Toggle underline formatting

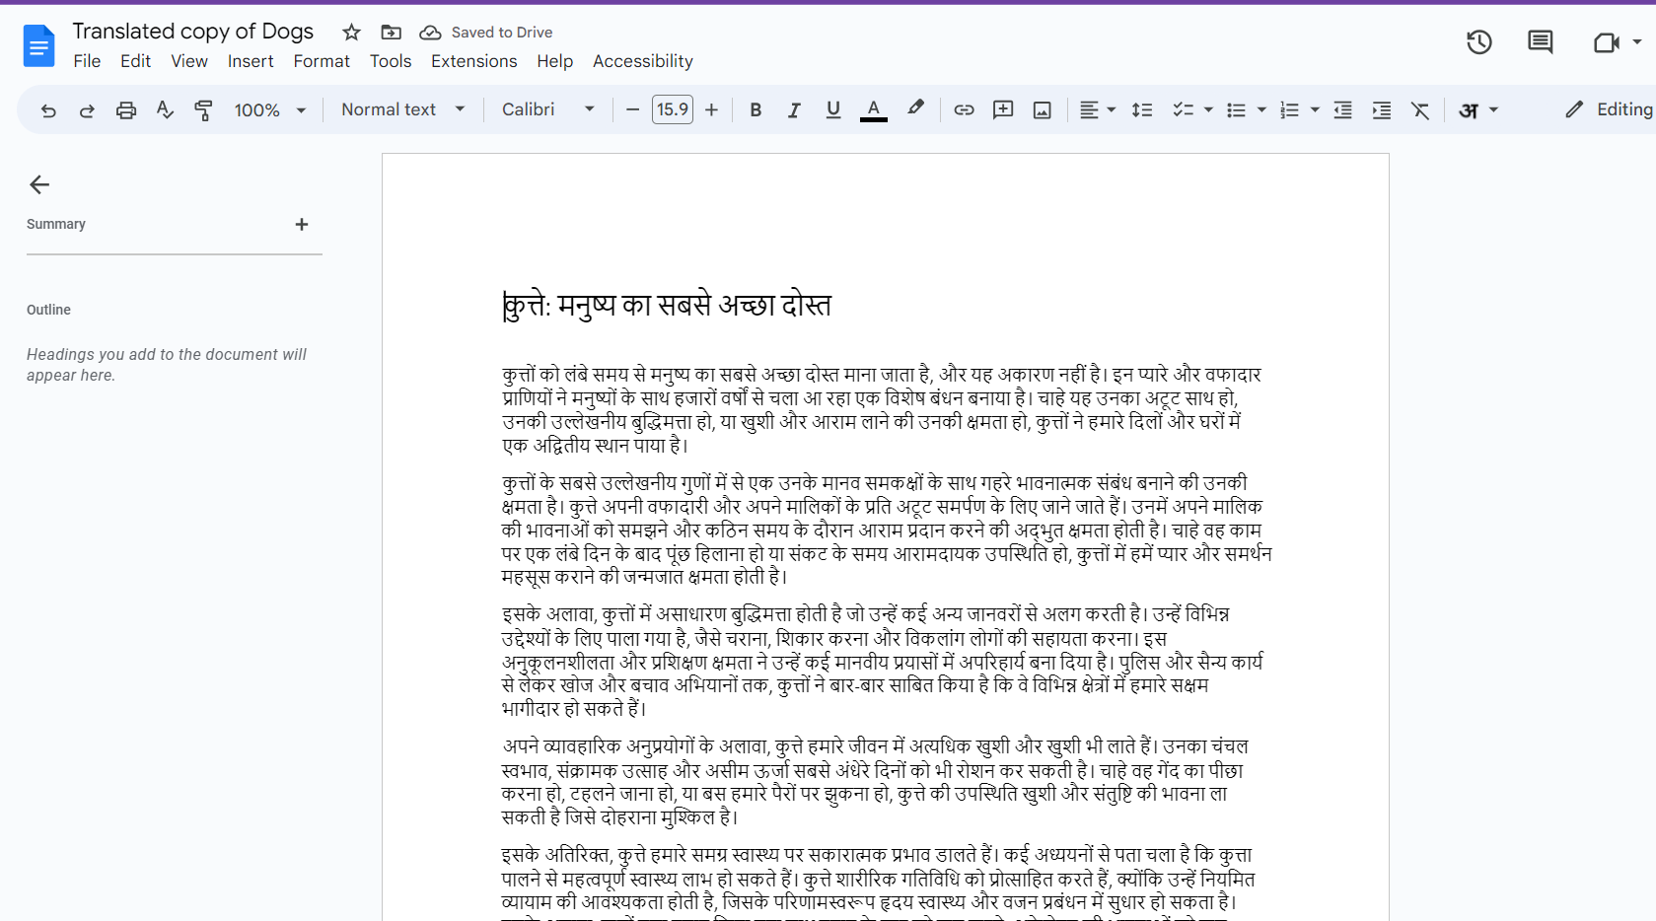tap(833, 109)
